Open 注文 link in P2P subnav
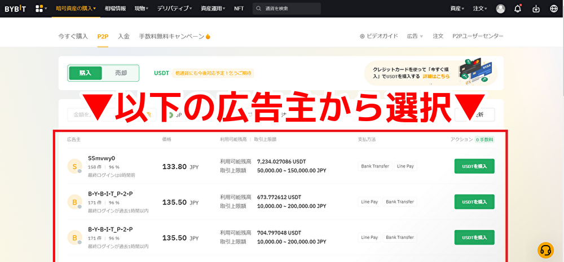564x262 pixels. [x=438, y=36]
